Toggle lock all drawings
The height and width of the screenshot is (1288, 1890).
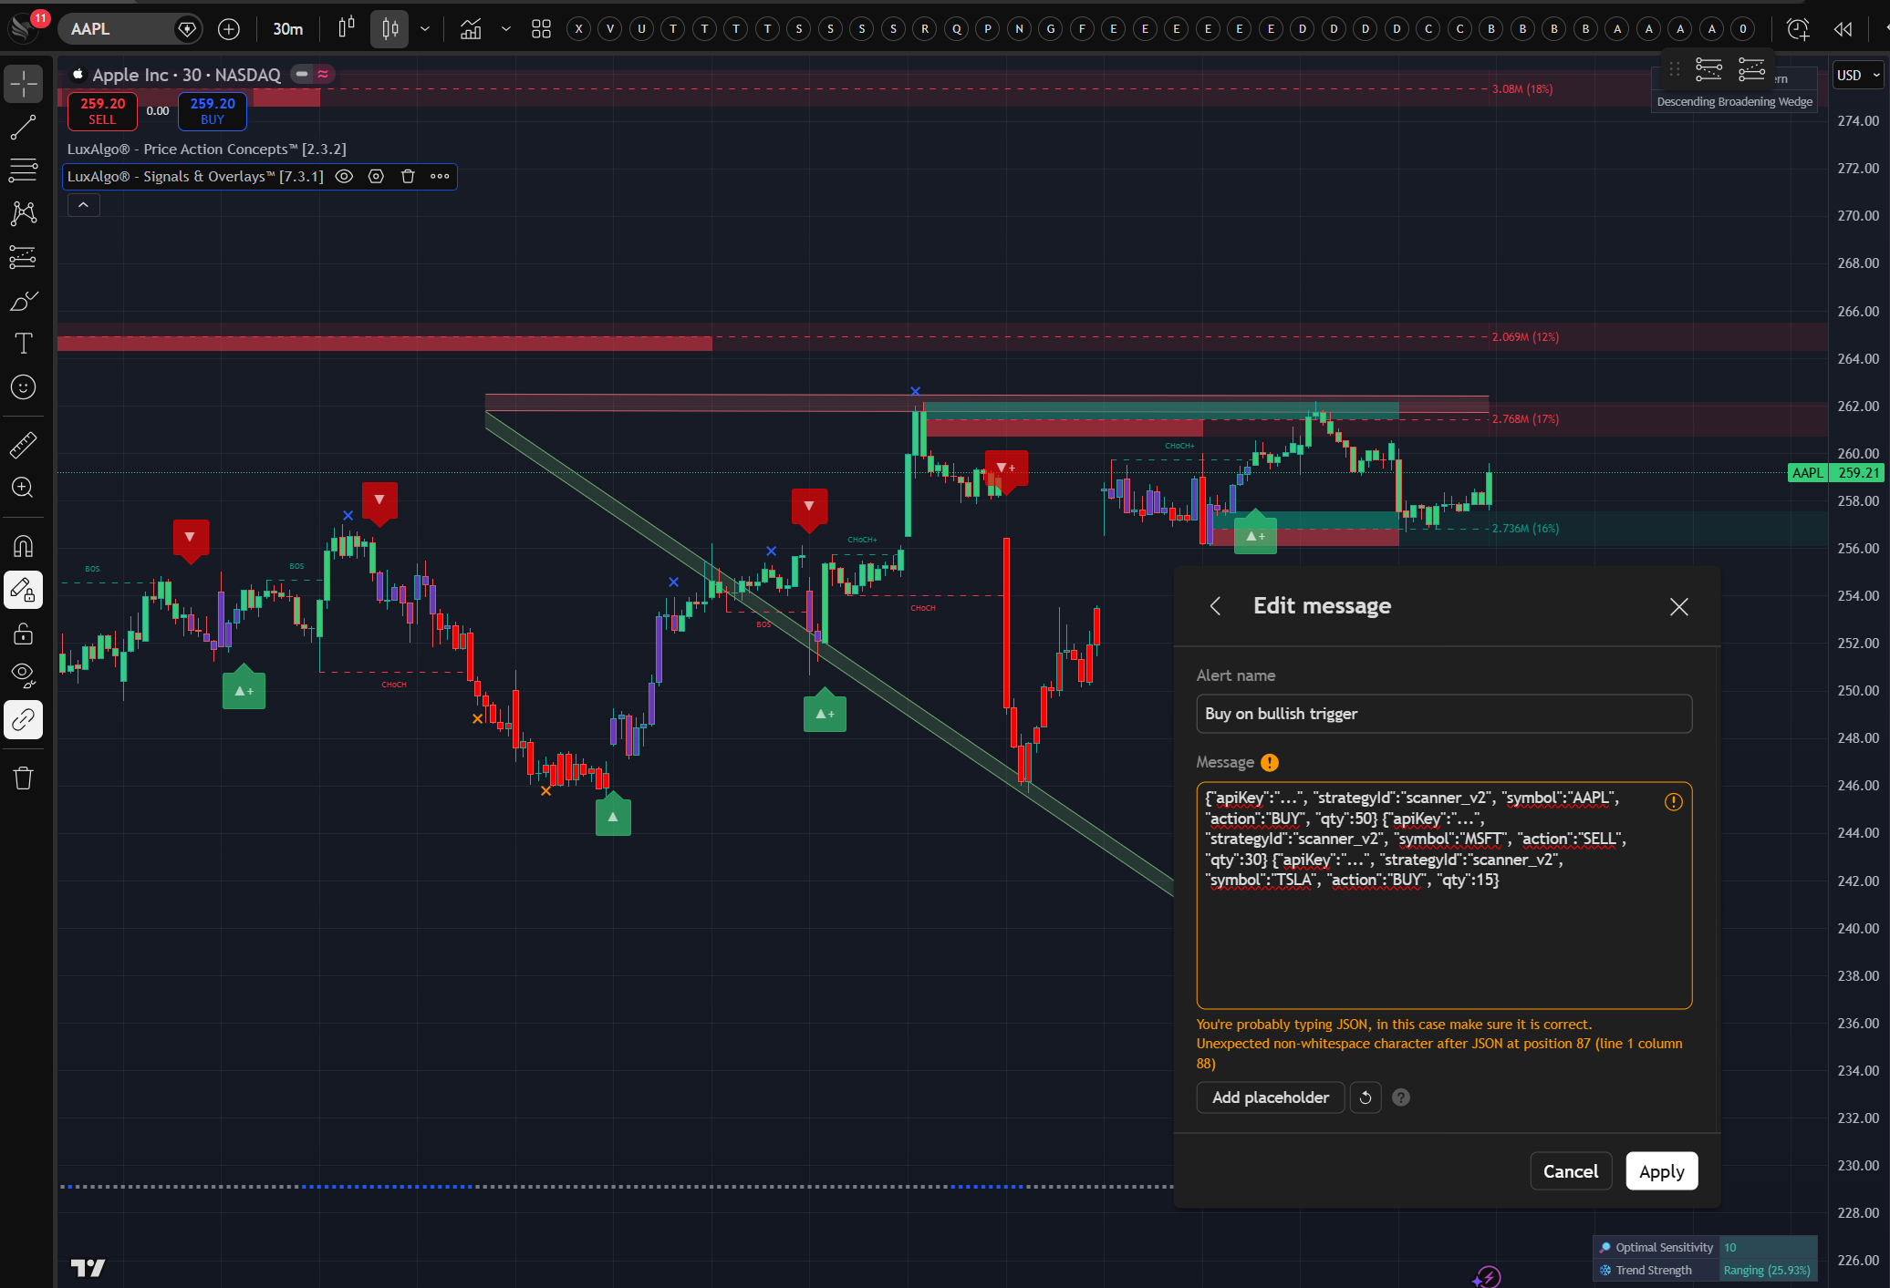tap(24, 633)
